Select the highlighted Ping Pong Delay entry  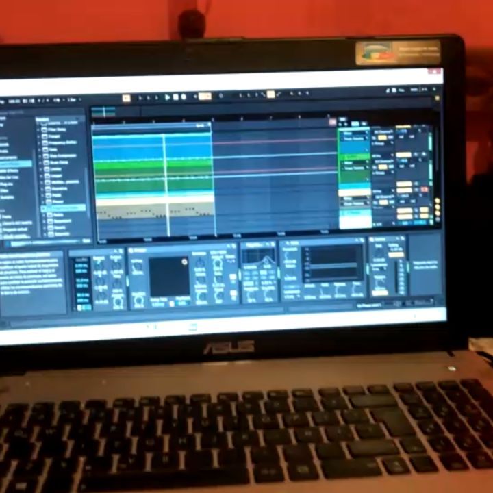click(64, 208)
